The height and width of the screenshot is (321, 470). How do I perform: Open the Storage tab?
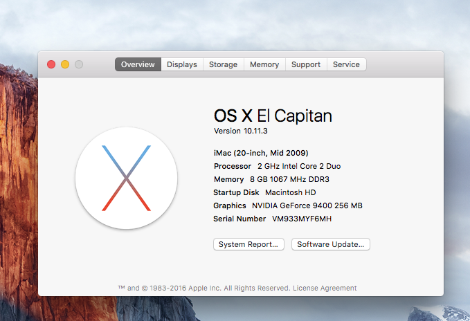click(224, 64)
